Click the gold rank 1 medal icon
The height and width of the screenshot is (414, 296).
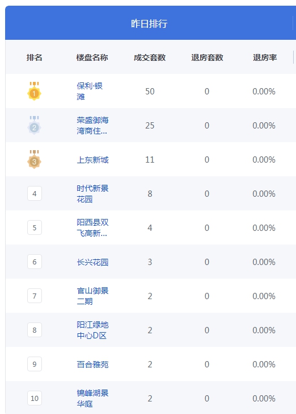pos(34,91)
